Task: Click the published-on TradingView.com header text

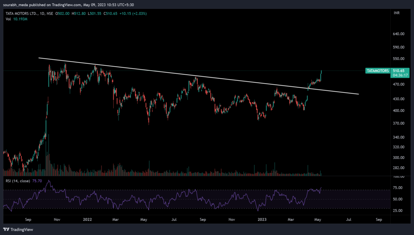Action: (68, 5)
